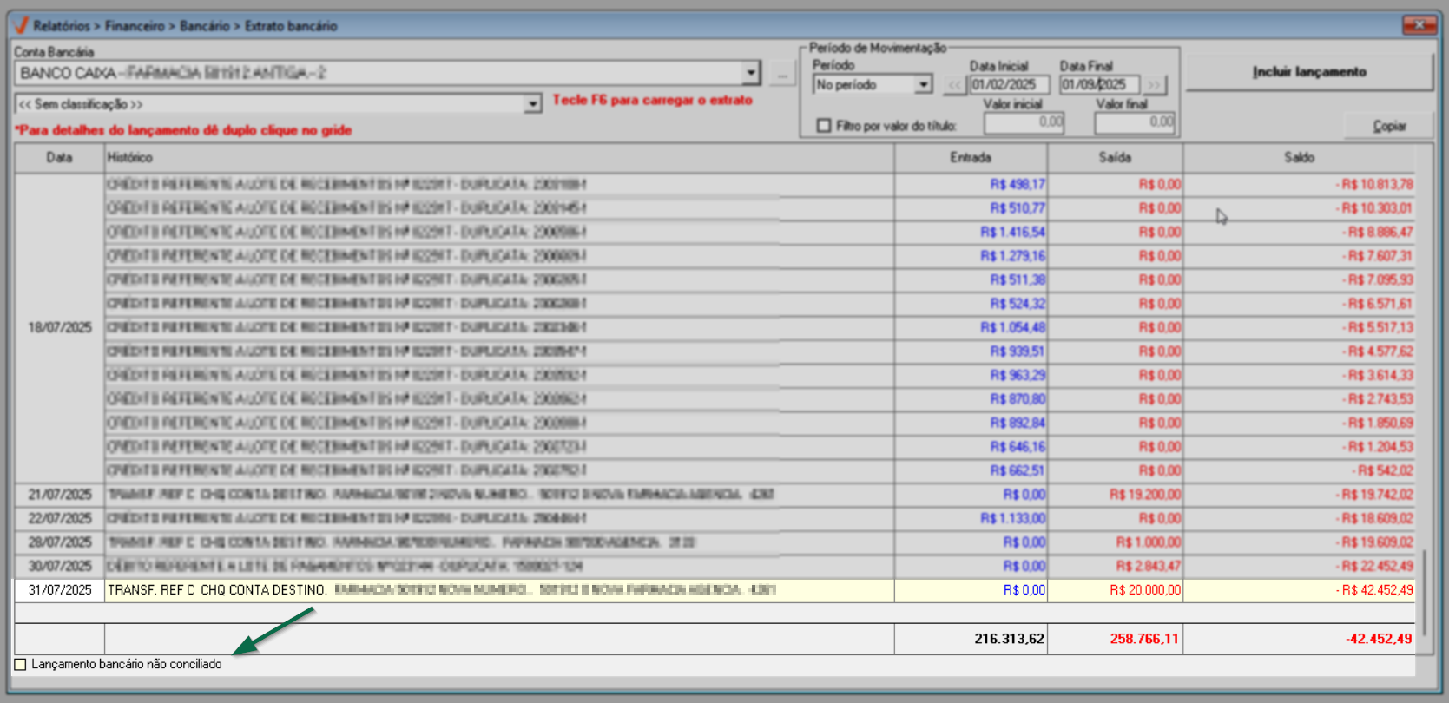Select the 31/07/2025 transaction row
Viewport: 1449px width, 703px height.
(451, 590)
